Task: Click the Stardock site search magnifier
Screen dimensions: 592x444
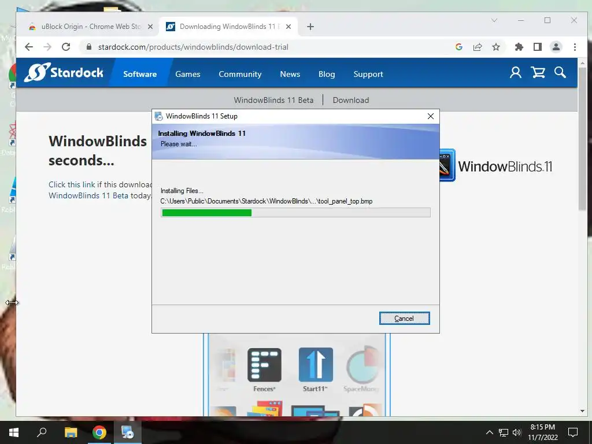Action: (560, 72)
